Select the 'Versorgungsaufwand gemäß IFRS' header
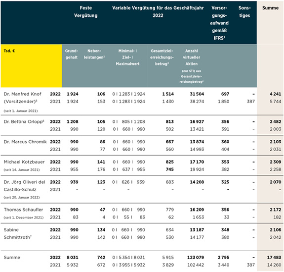284x272 pixels. pyautogui.click(x=219, y=23)
